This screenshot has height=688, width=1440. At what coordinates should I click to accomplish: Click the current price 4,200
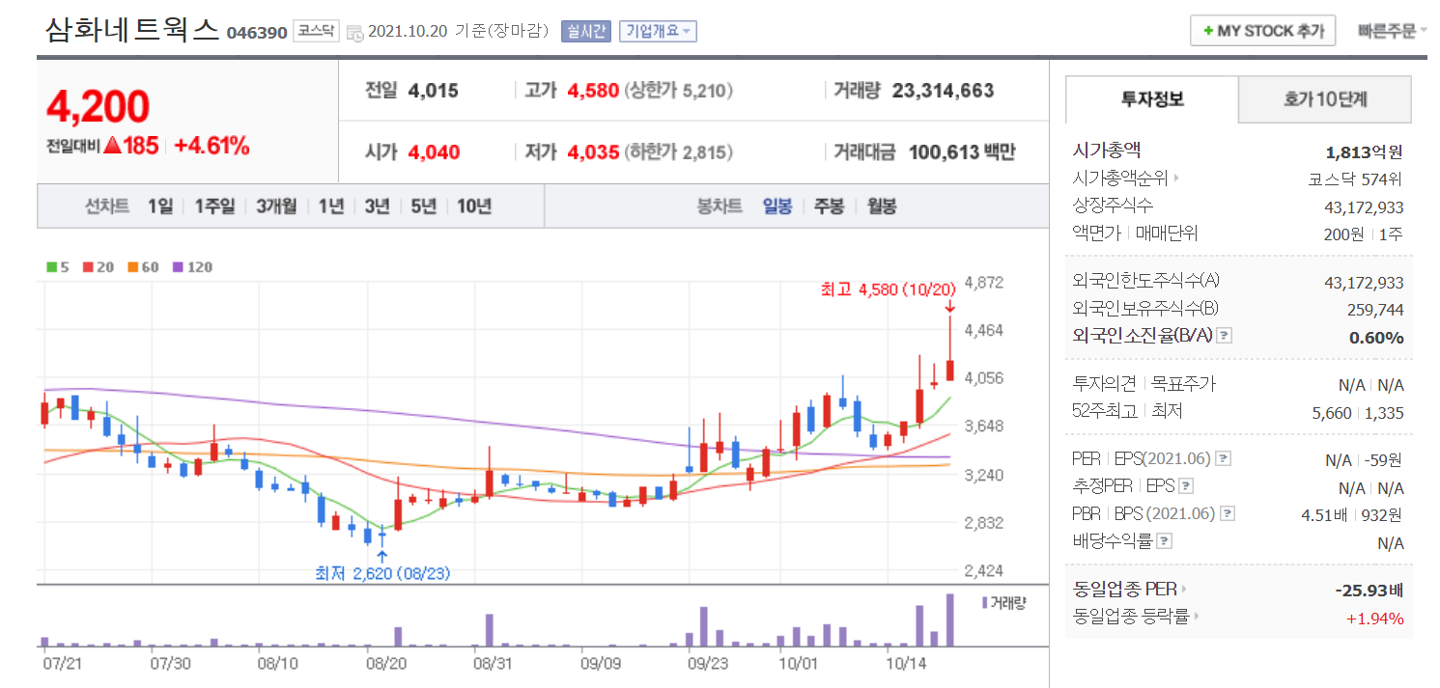click(x=98, y=106)
